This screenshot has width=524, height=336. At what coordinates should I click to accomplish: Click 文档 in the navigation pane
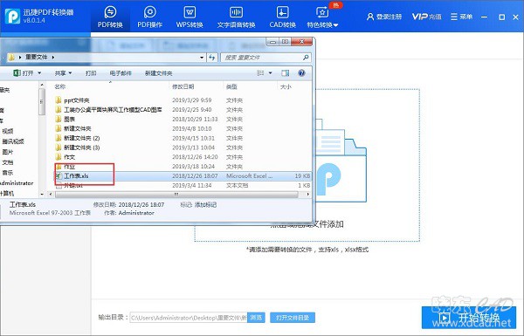pyautogui.click(x=8, y=162)
